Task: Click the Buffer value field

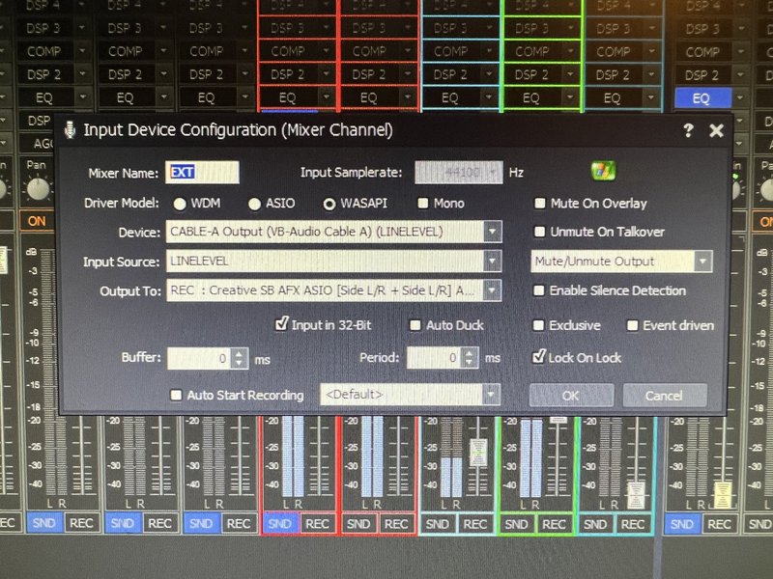Action: [199, 358]
